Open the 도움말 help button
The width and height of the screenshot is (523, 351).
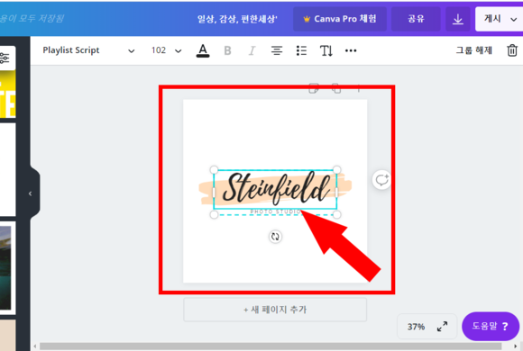[491, 327]
